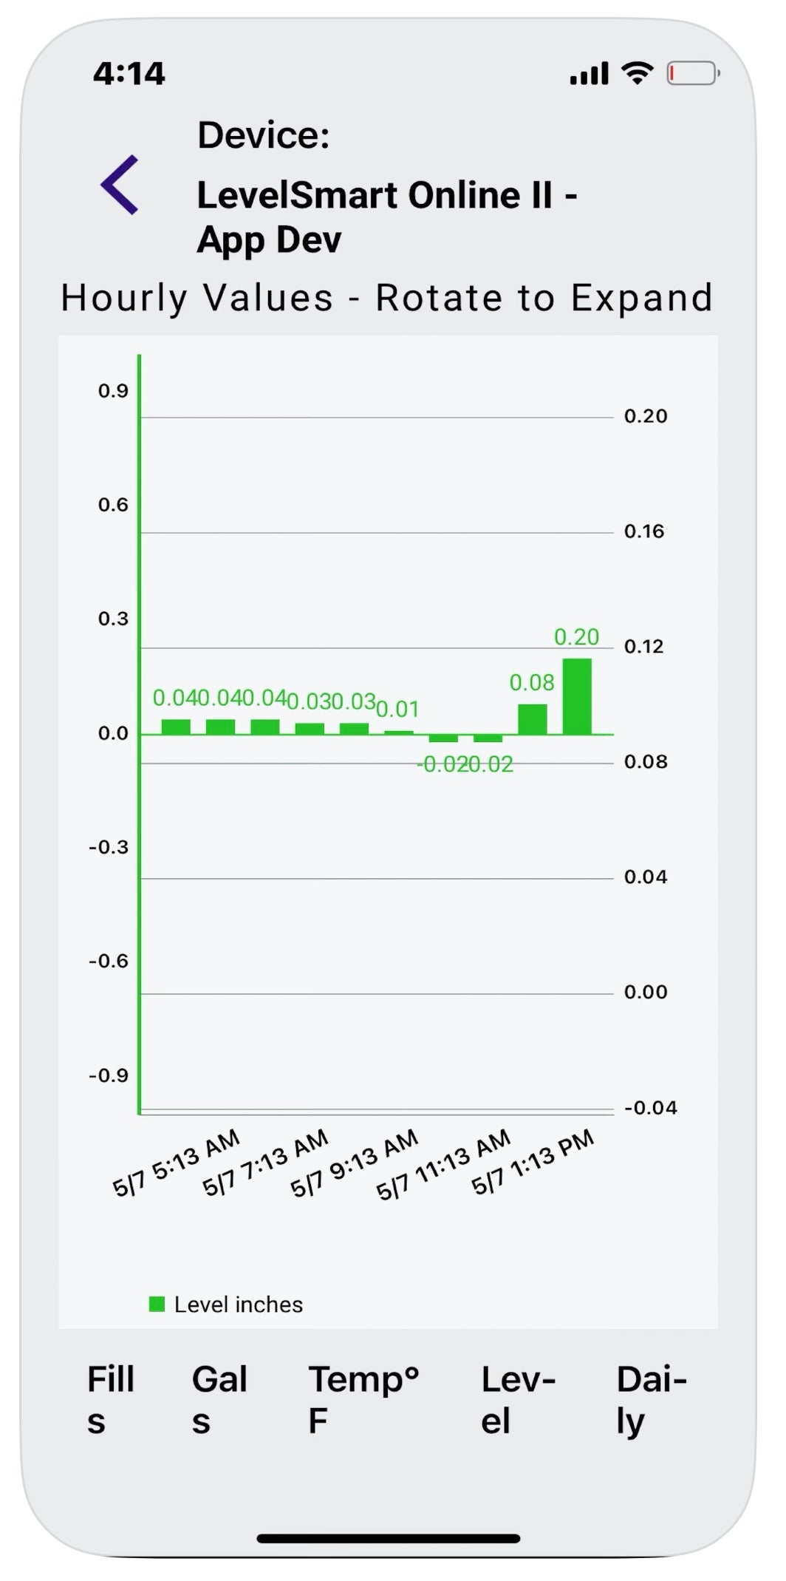This screenshot has width=786, height=1581.
Task: Switch to the Gals tab
Action: 219,1400
